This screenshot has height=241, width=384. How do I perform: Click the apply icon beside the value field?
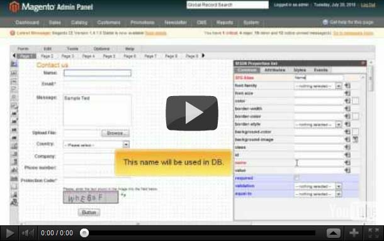(347, 170)
